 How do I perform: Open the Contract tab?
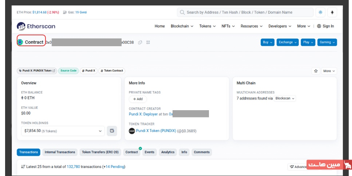coord(131,152)
